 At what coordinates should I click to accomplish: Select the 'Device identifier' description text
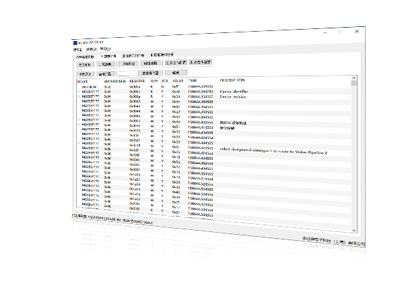[234, 92]
